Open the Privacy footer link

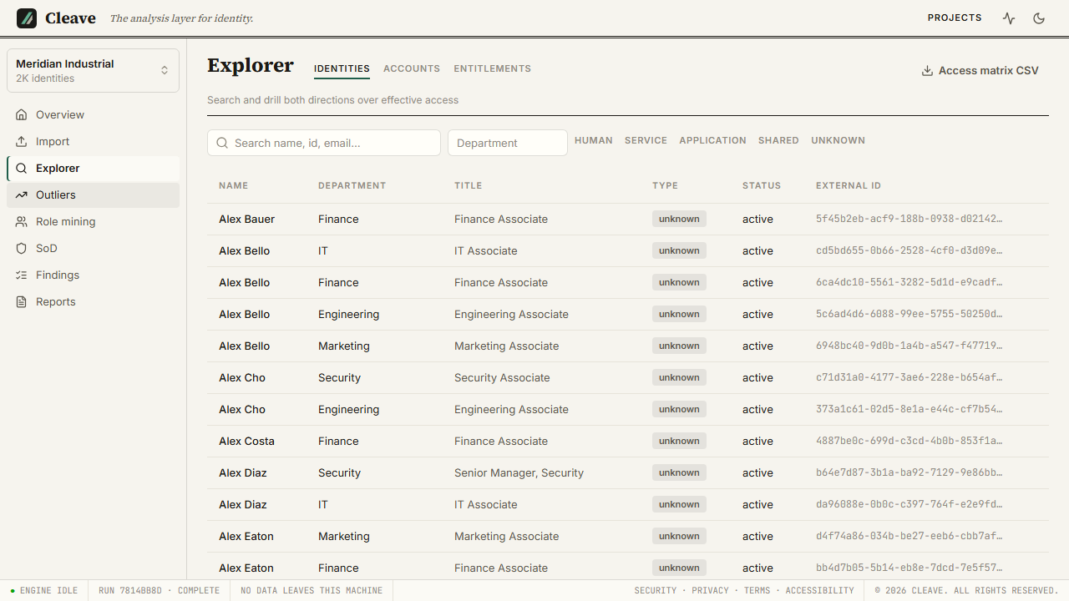(710, 590)
